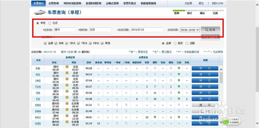Click the 硬卧 count 16 for T32
Screen dimensions: 259x128
[x=155, y=99]
